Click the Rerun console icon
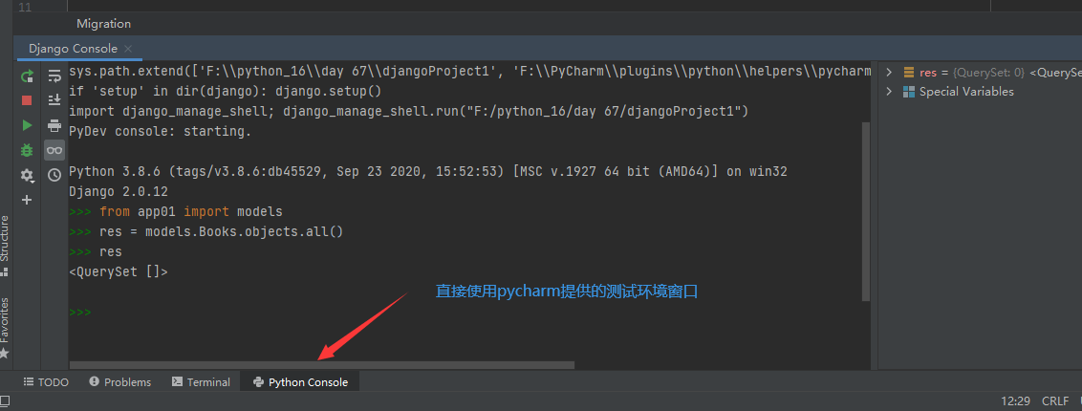Screen dimensions: 1082x411 click(27, 76)
